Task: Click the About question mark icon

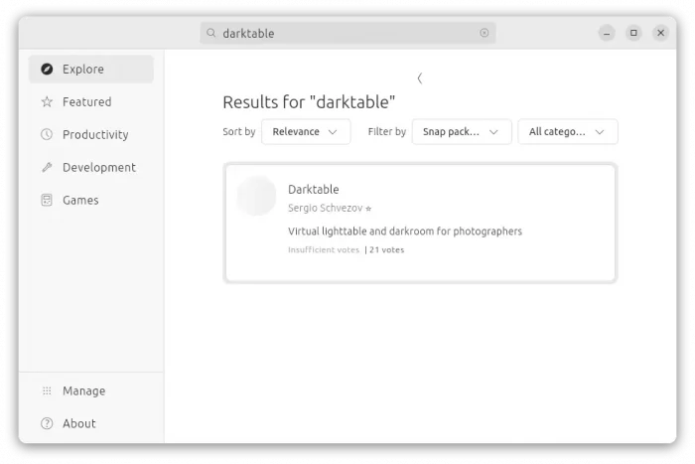Action: coord(47,424)
